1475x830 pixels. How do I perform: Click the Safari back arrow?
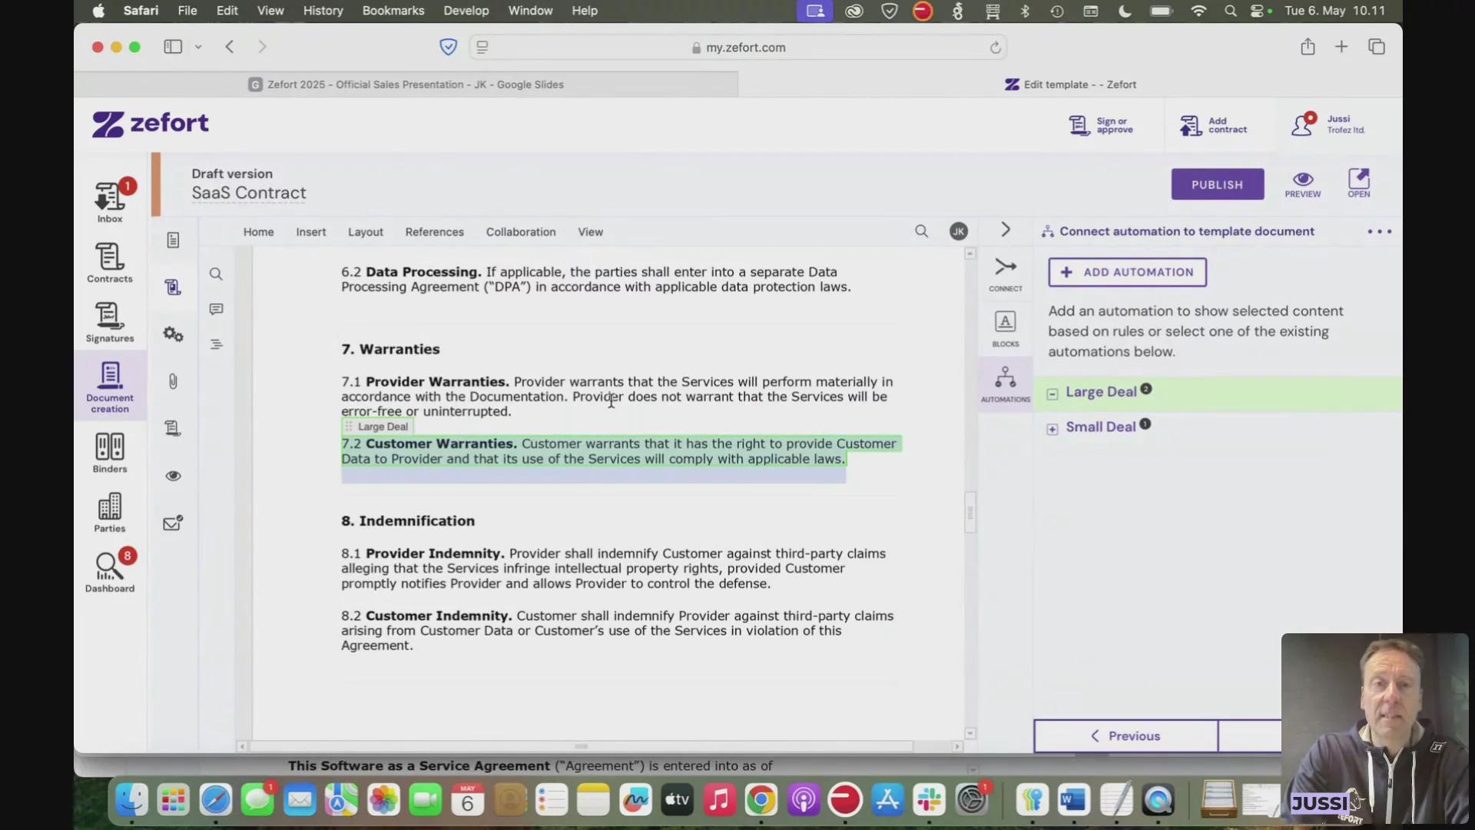click(x=229, y=47)
